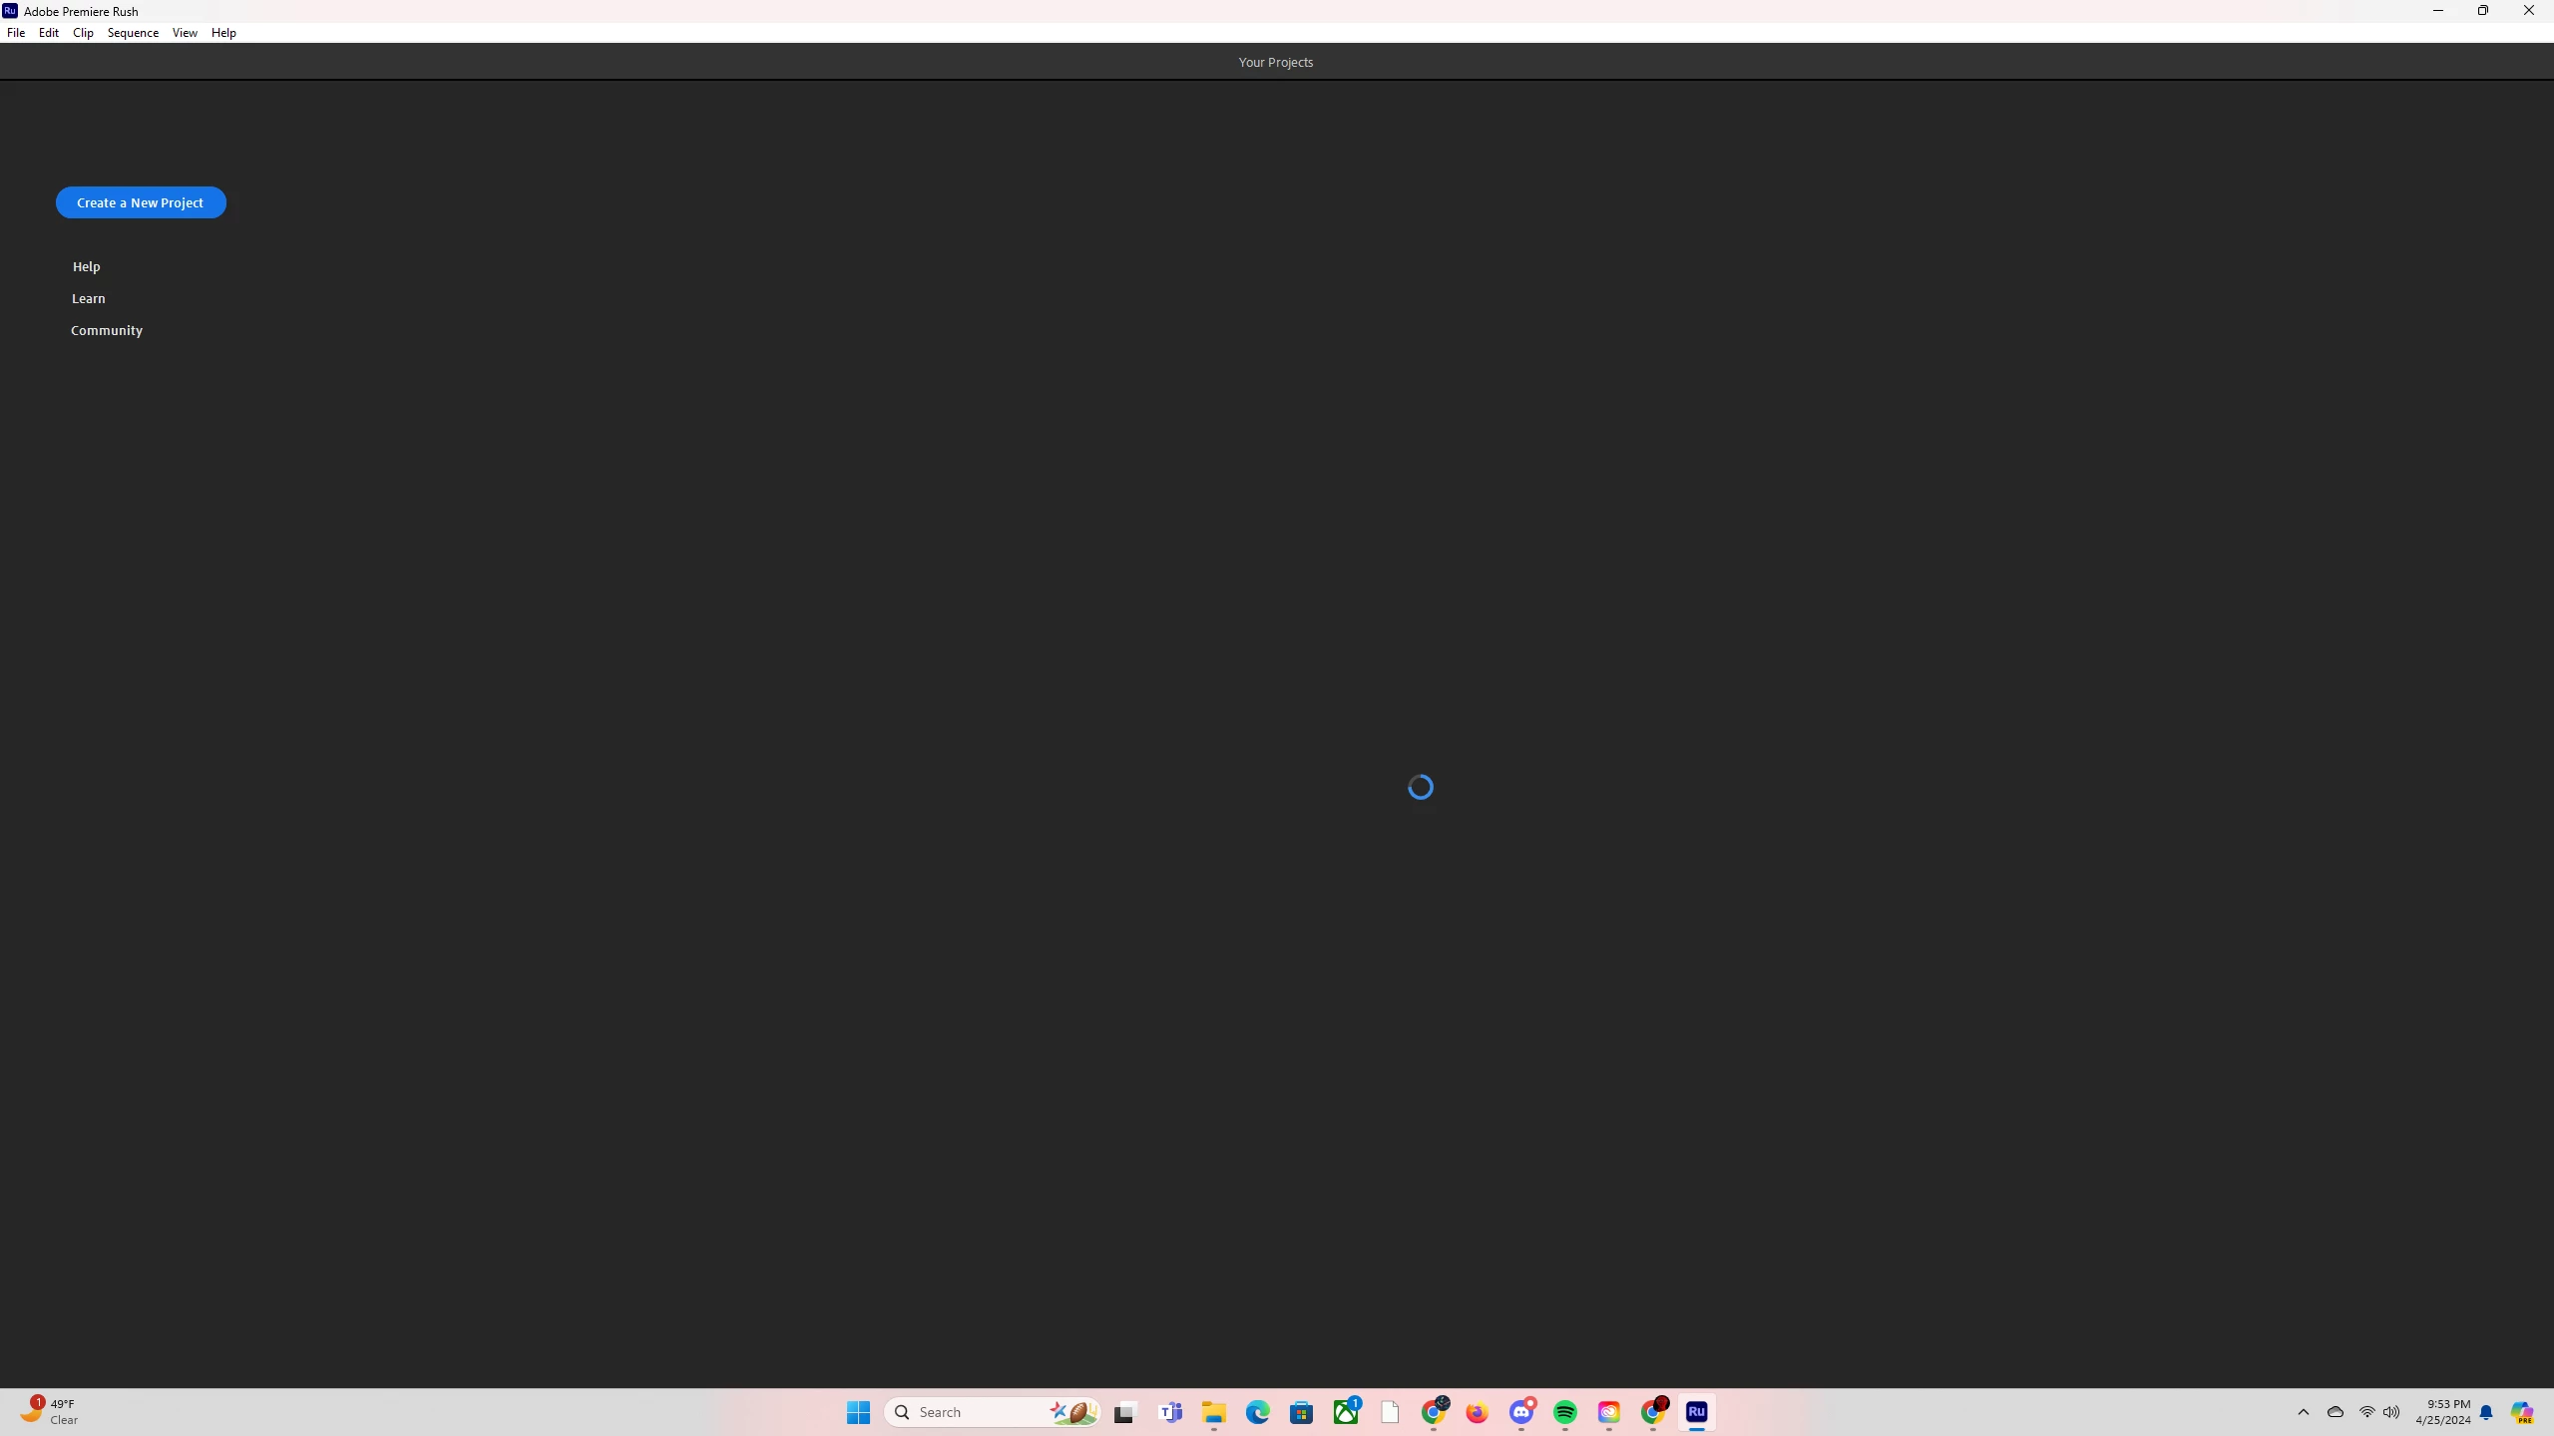
Task: Open Spotify from the taskbar
Action: click(1564, 1412)
